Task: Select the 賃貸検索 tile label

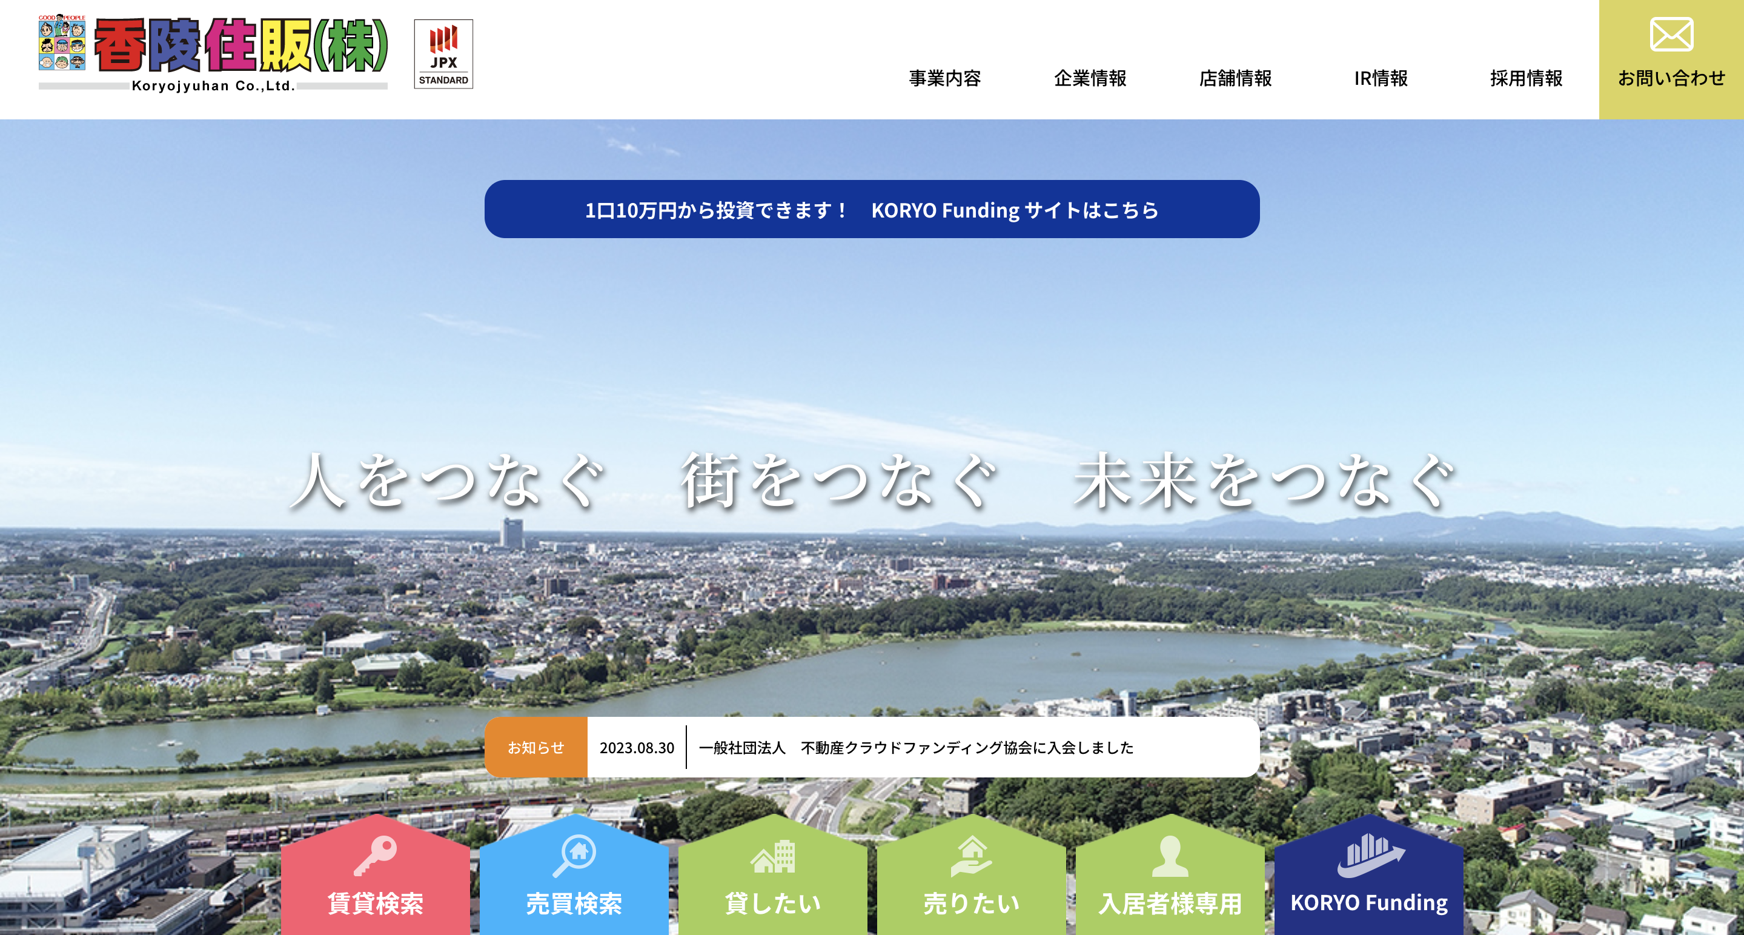Action: [x=375, y=903]
